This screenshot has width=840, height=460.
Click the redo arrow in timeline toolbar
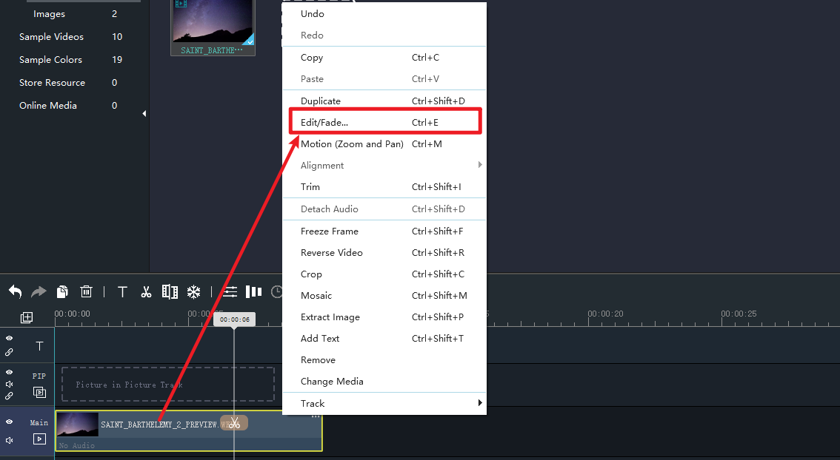click(39, 291)
